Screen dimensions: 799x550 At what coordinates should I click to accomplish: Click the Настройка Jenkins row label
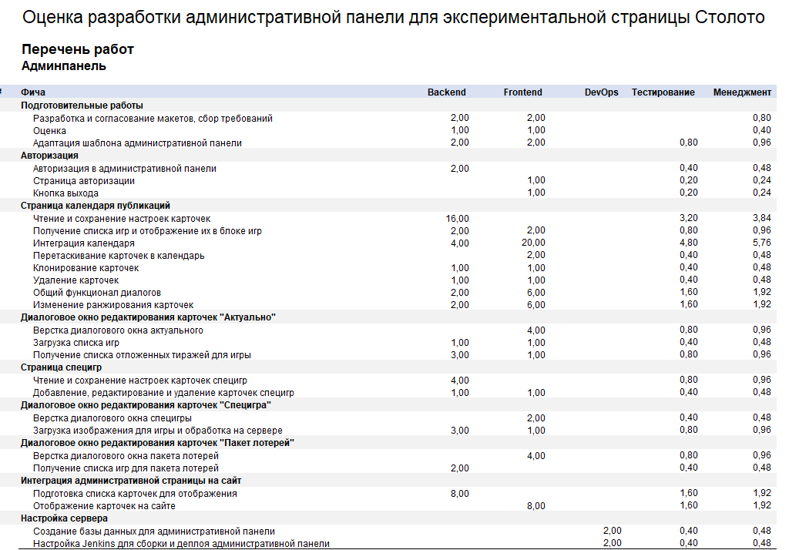[181, 544]
